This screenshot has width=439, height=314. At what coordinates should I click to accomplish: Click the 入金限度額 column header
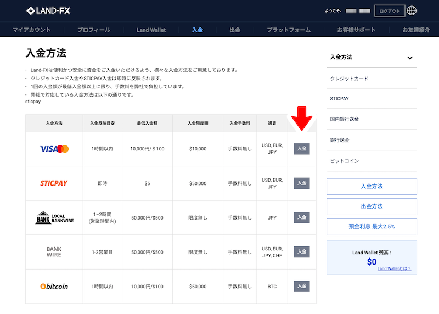[198, 124]
